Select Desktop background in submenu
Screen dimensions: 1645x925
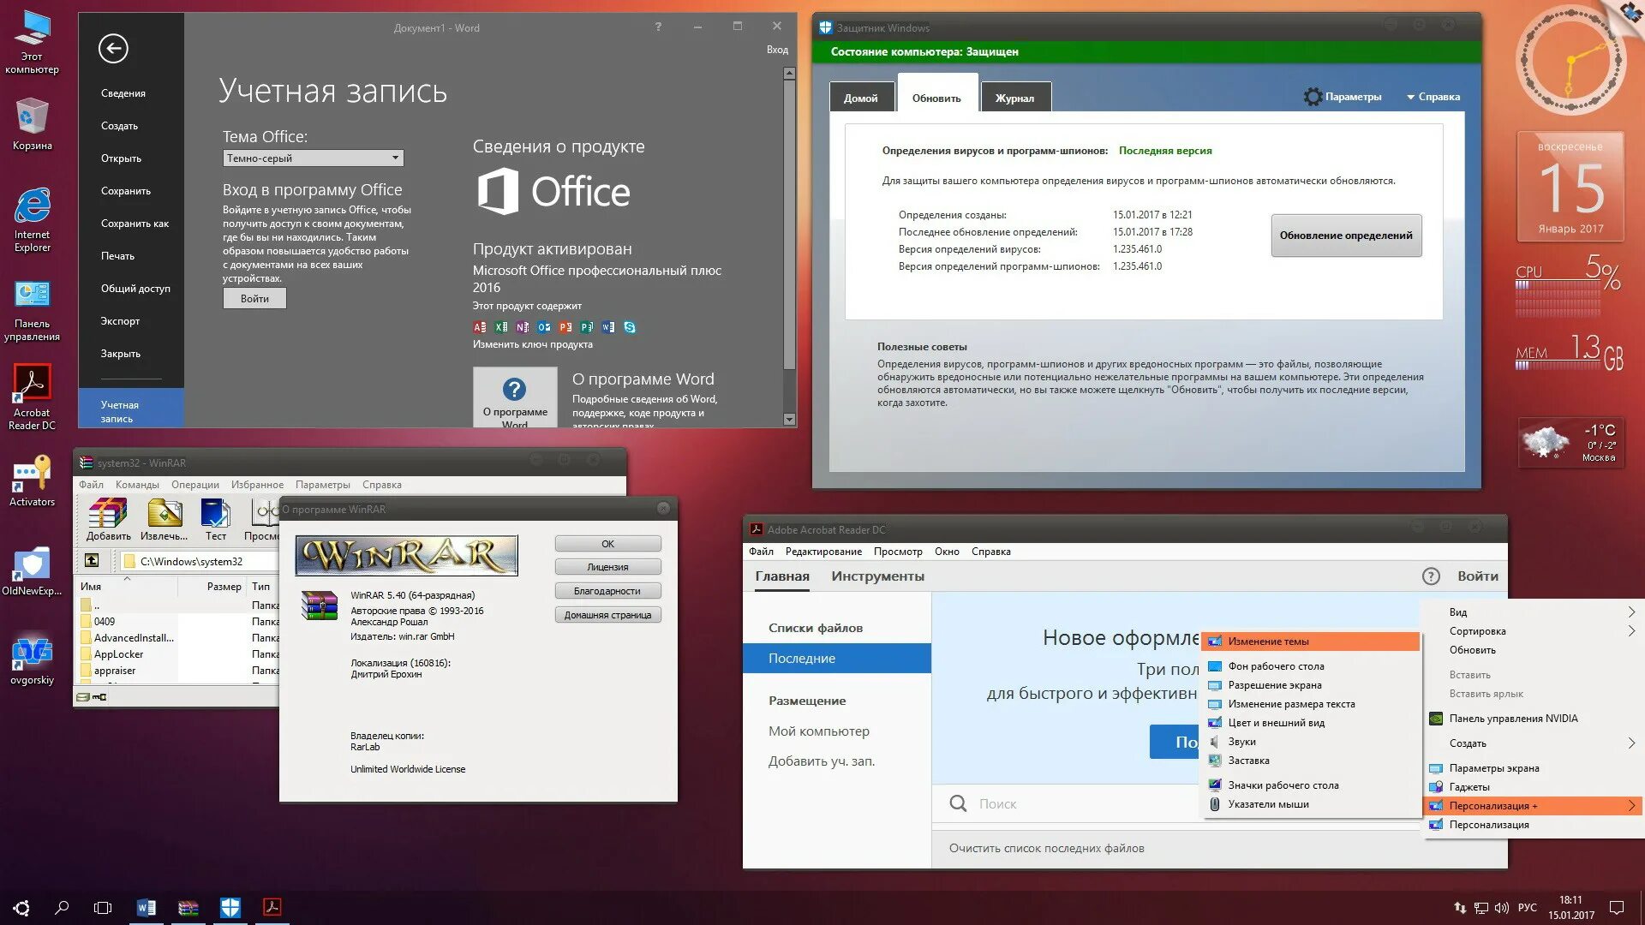(x=1311, y=666)
